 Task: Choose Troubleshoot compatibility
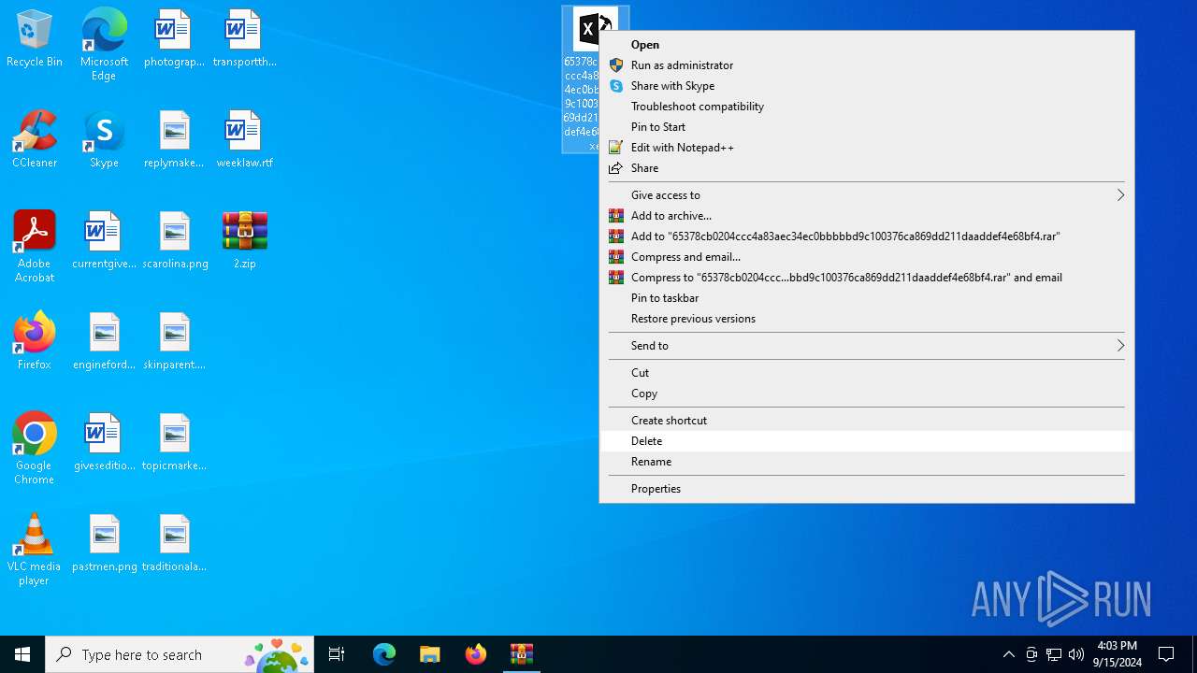click(867, 107)
